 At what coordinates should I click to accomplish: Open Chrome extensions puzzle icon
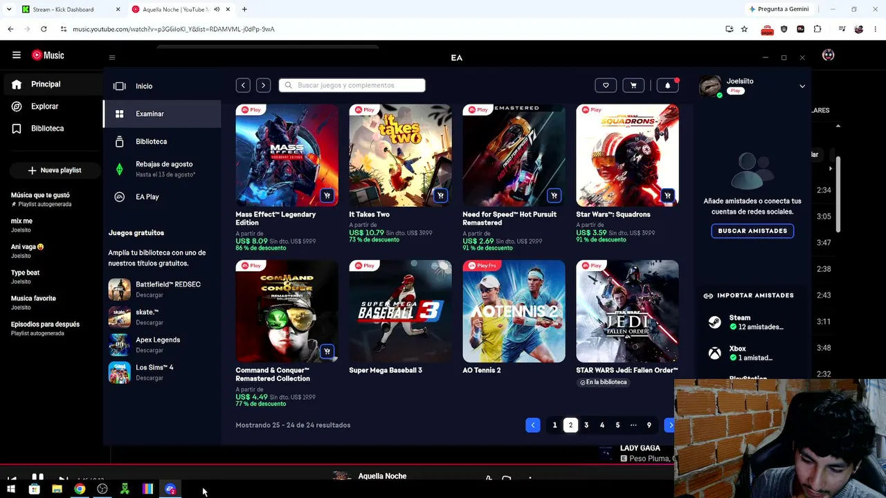click(817, 29)
